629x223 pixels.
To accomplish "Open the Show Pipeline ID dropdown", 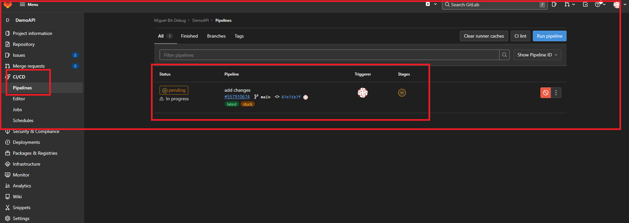I will click(x=537, y=55).
